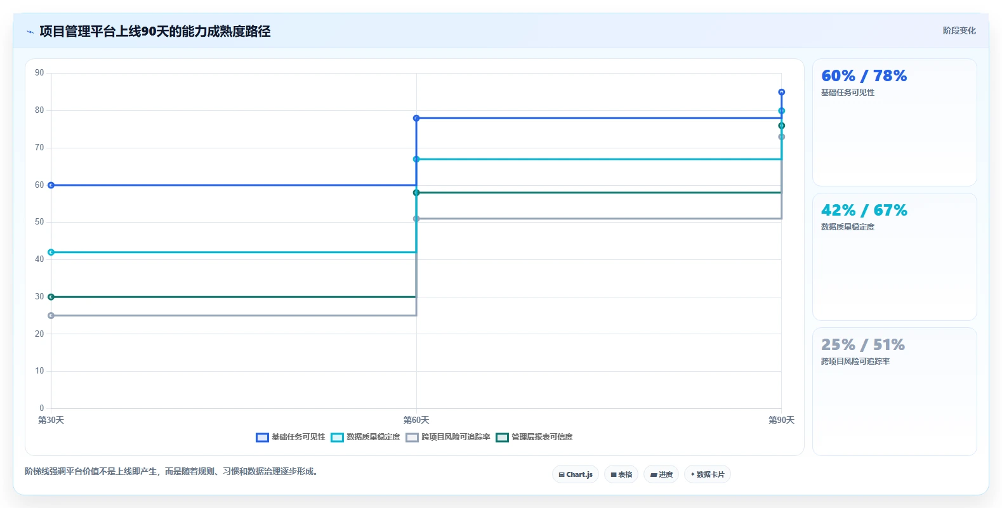Click the gray data point at 73 on 第90天

tap(781, 137)
